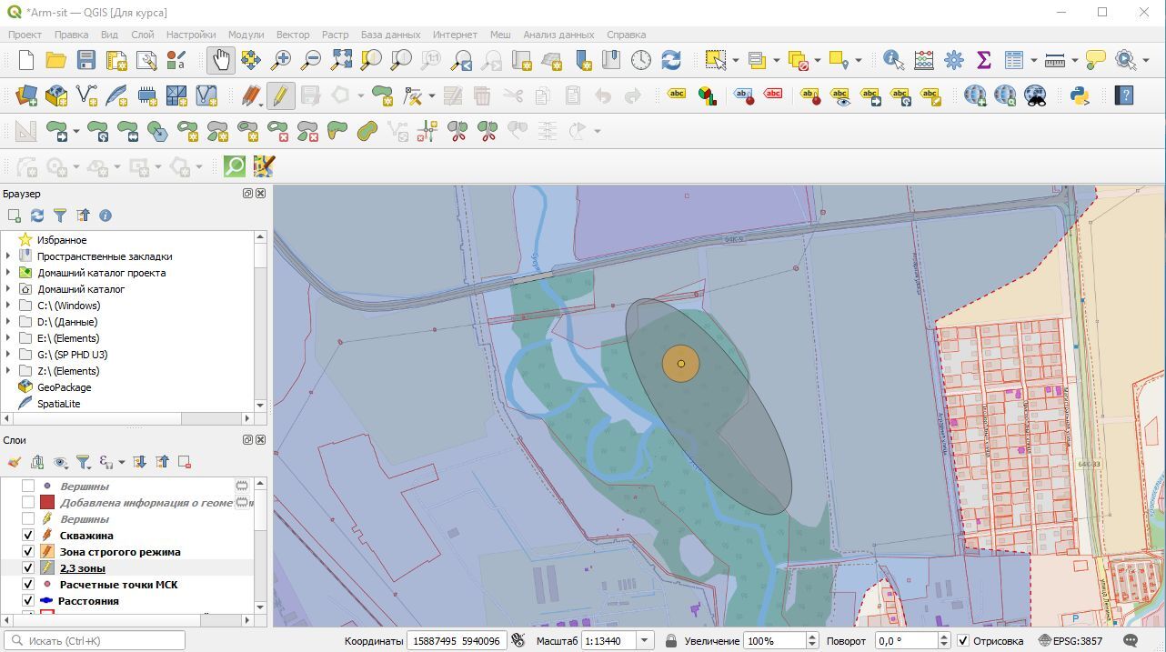Open the Processing Toolbox gear icon
Viewport: 1166px width, 652px height.
953,60
